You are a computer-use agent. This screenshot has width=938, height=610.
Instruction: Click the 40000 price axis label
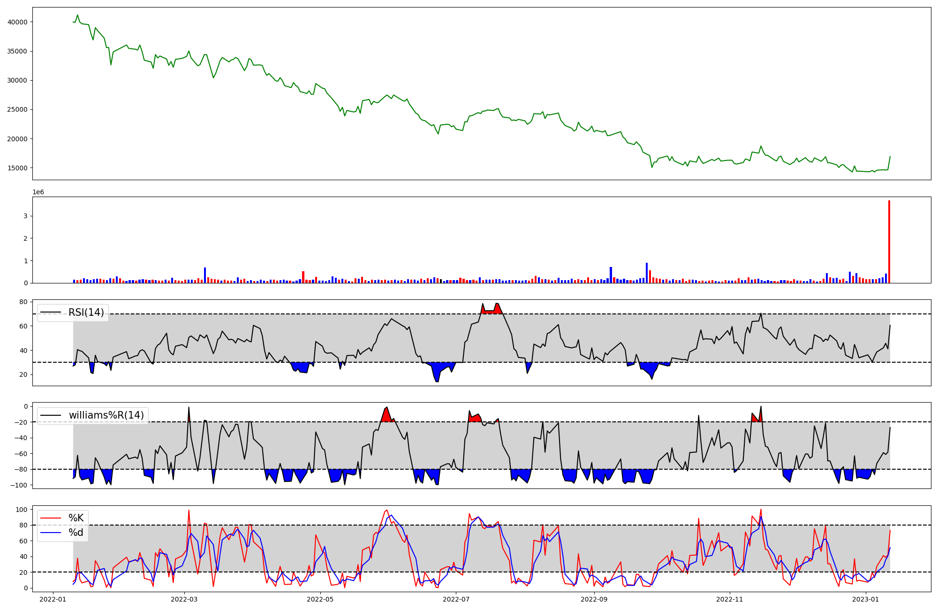(x=18, y=22)
